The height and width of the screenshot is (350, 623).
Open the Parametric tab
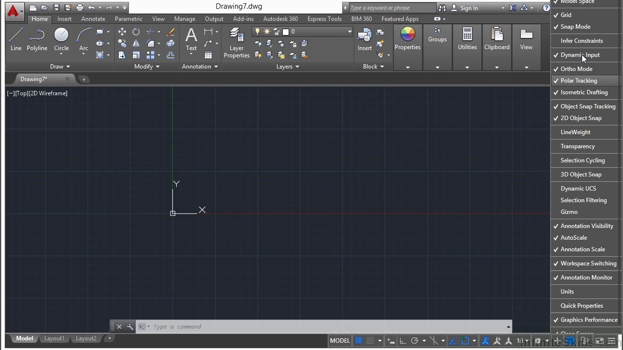coord(128,19)
